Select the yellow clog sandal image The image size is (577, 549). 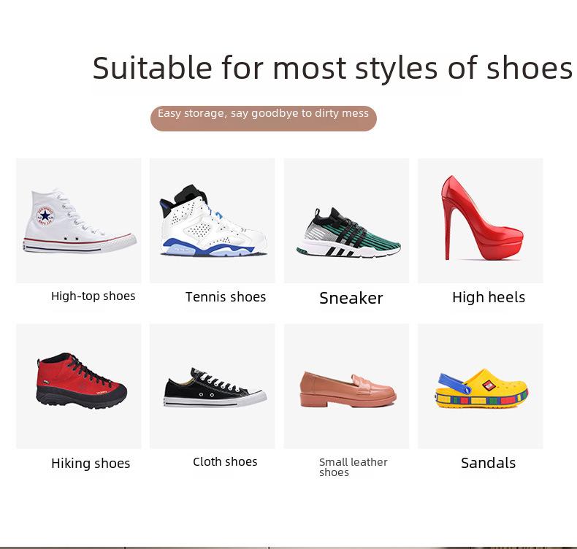pyautogui.click(x=480, y=386)
